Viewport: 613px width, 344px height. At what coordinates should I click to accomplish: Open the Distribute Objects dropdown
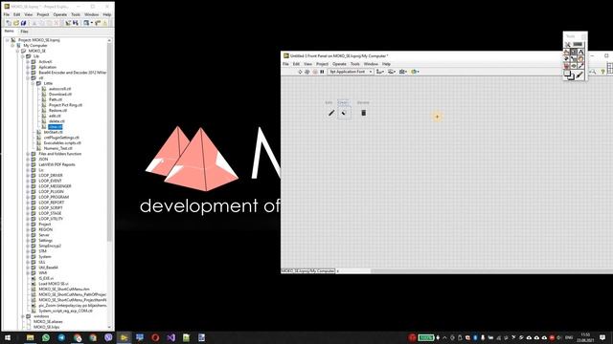392,72
